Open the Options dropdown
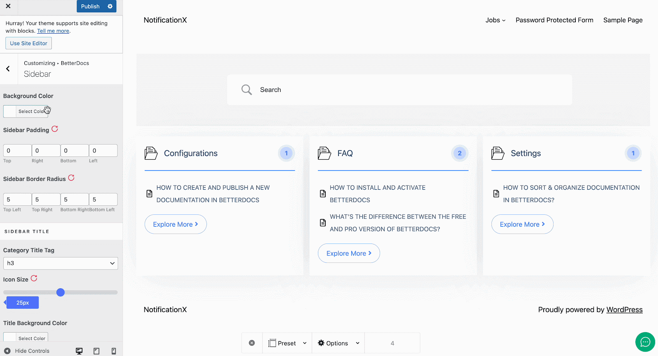Screen dimensions: 658x356 click(x=338, y=343)
